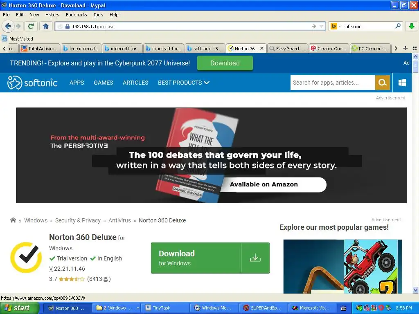The image size is (419, 314).
Task: Switch to SUPERAntiSpyware in the taskbar
Action: tap(263, 308)
